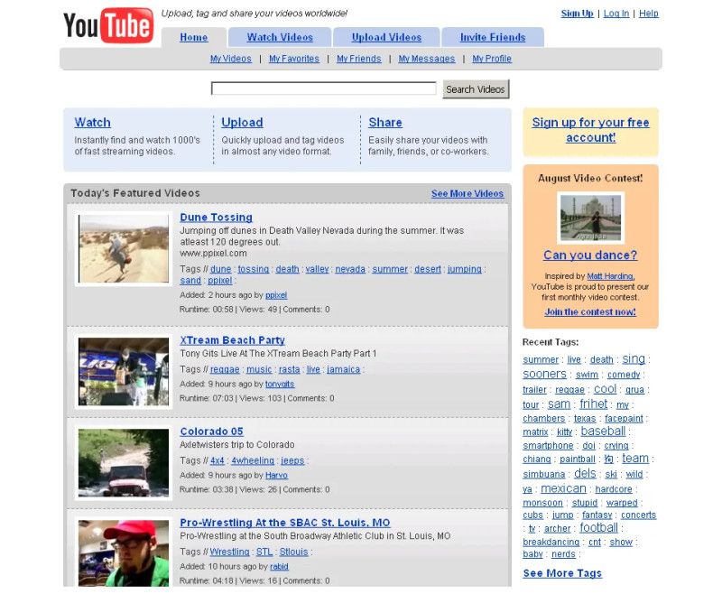Click the mexican recent tag
The height and width of the screenshot is (594, 722).
[563, 488]
